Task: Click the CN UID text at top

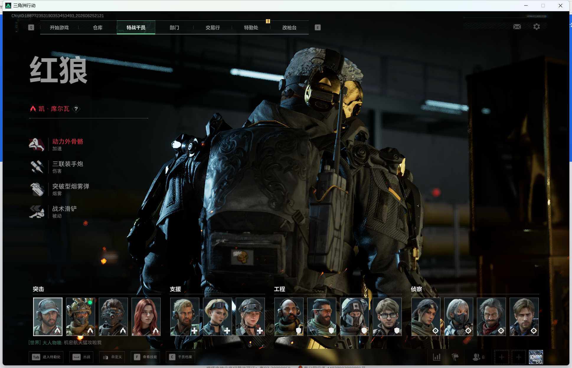Action: [x=58, y=16]
